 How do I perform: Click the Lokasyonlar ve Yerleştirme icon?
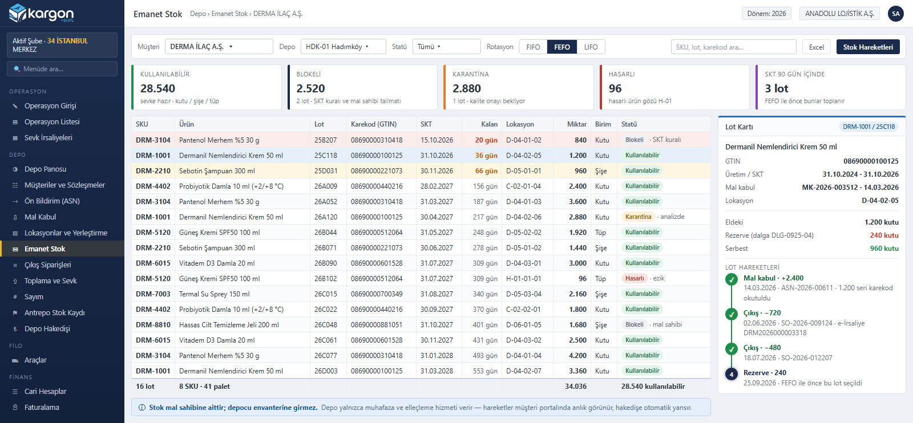15,233
